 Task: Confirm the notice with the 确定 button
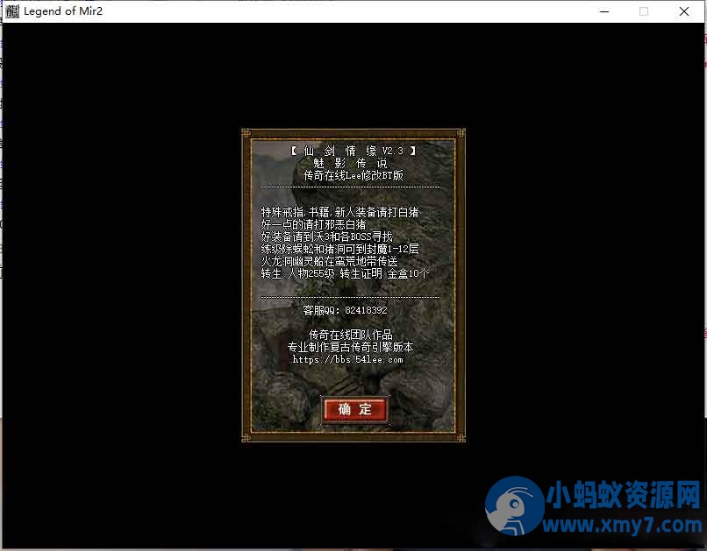(x=355, y=409)
